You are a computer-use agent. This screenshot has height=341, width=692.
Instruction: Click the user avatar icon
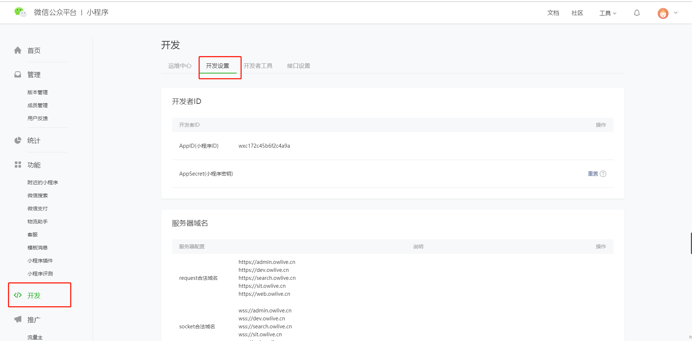point(663,13)
